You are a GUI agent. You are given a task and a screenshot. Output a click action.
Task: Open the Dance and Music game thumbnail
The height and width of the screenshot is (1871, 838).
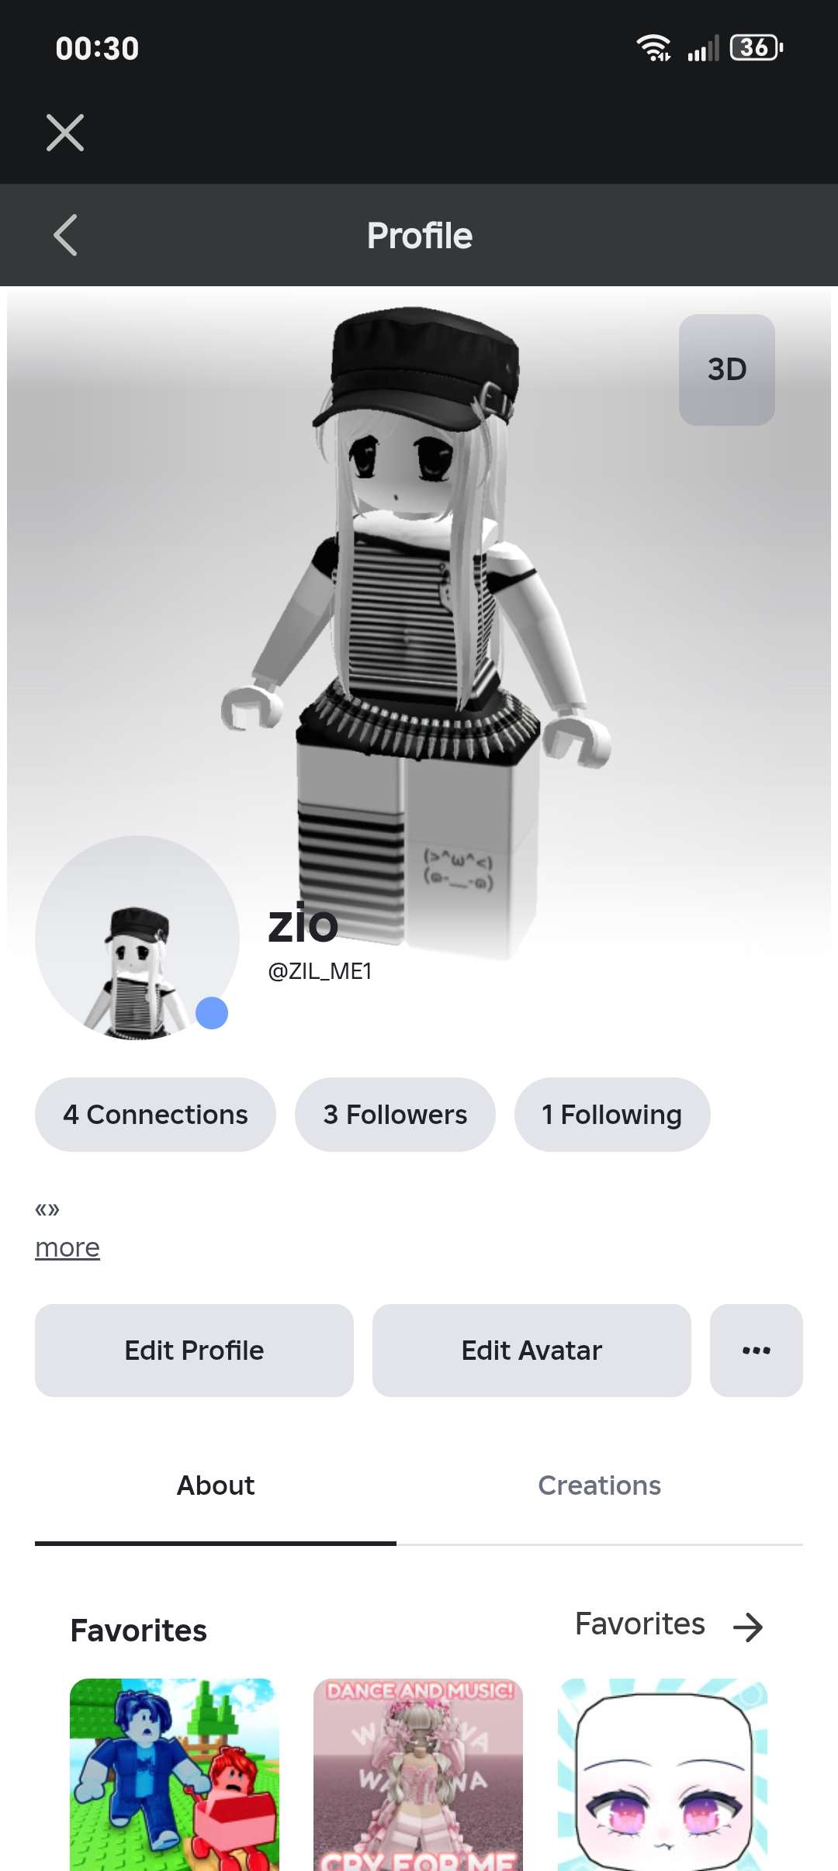418,1775
